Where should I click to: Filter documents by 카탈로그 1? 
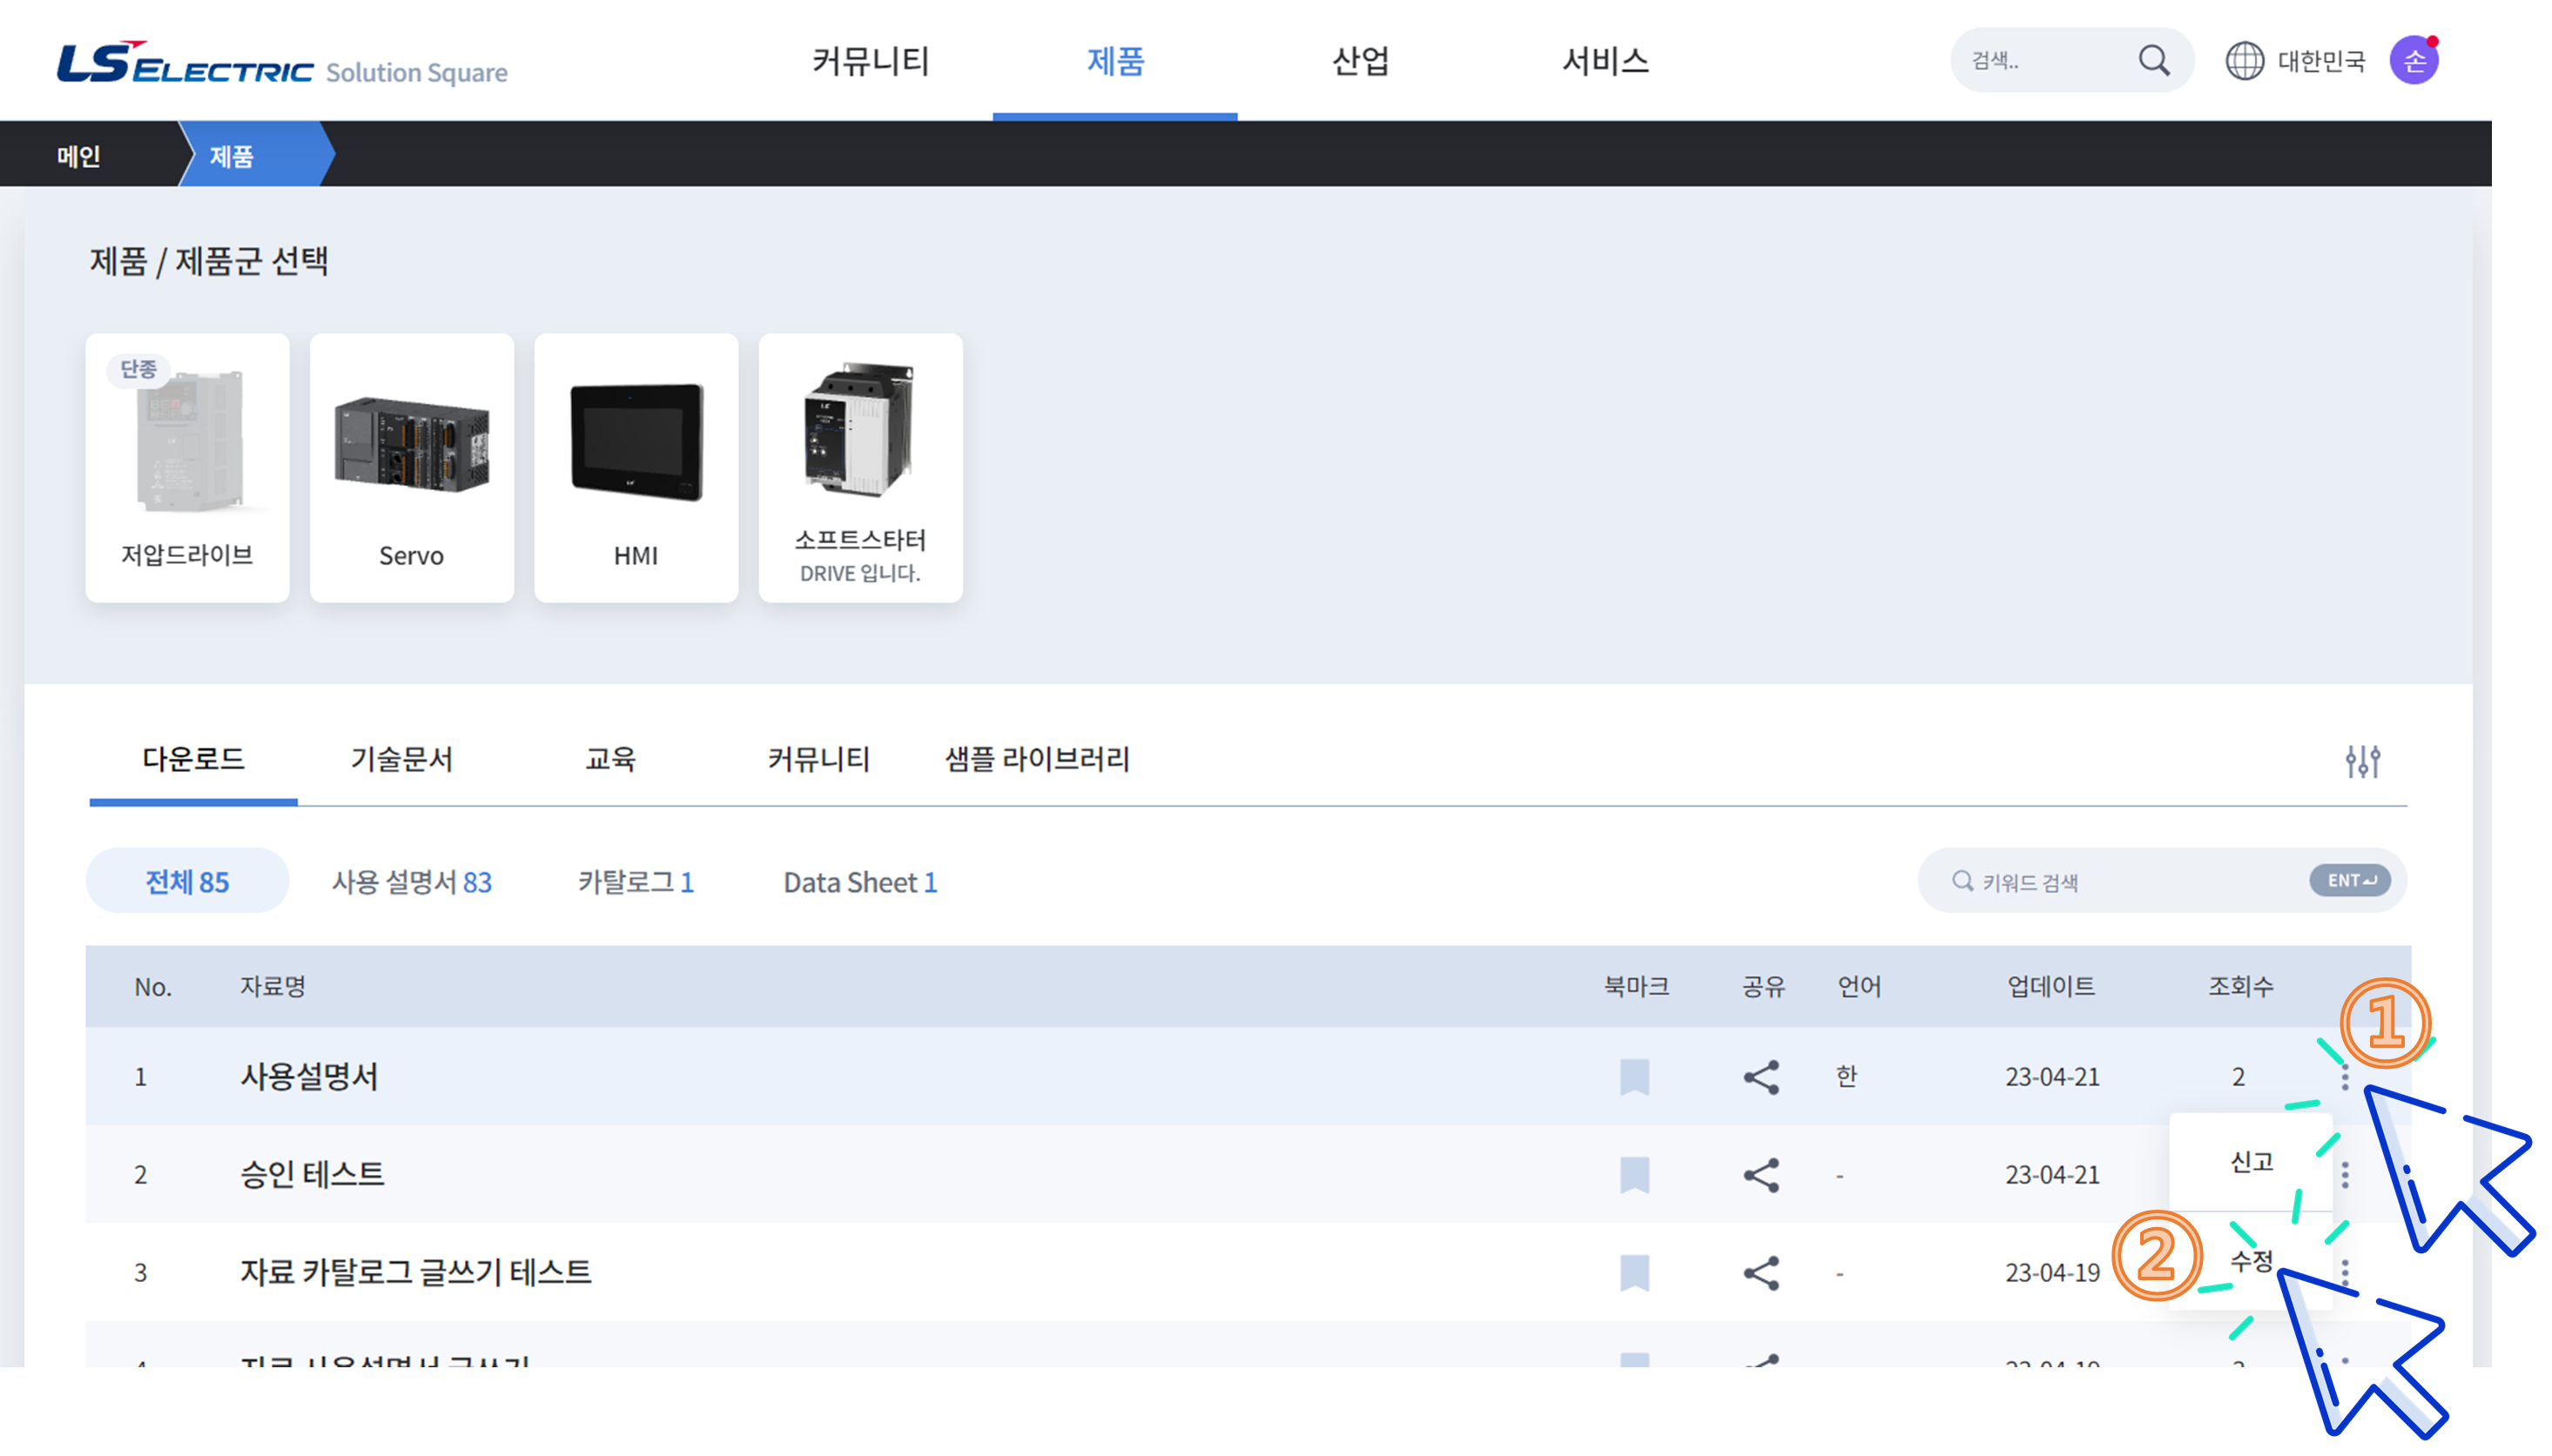(636, 881)
